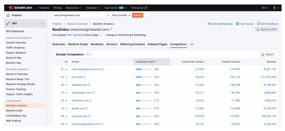Click the orange Search button
The image size is (285, 131).
click(x=138, y=16)
